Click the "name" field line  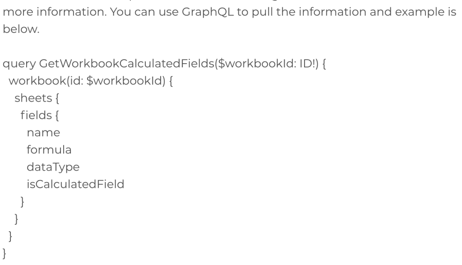tap(43, 133)
